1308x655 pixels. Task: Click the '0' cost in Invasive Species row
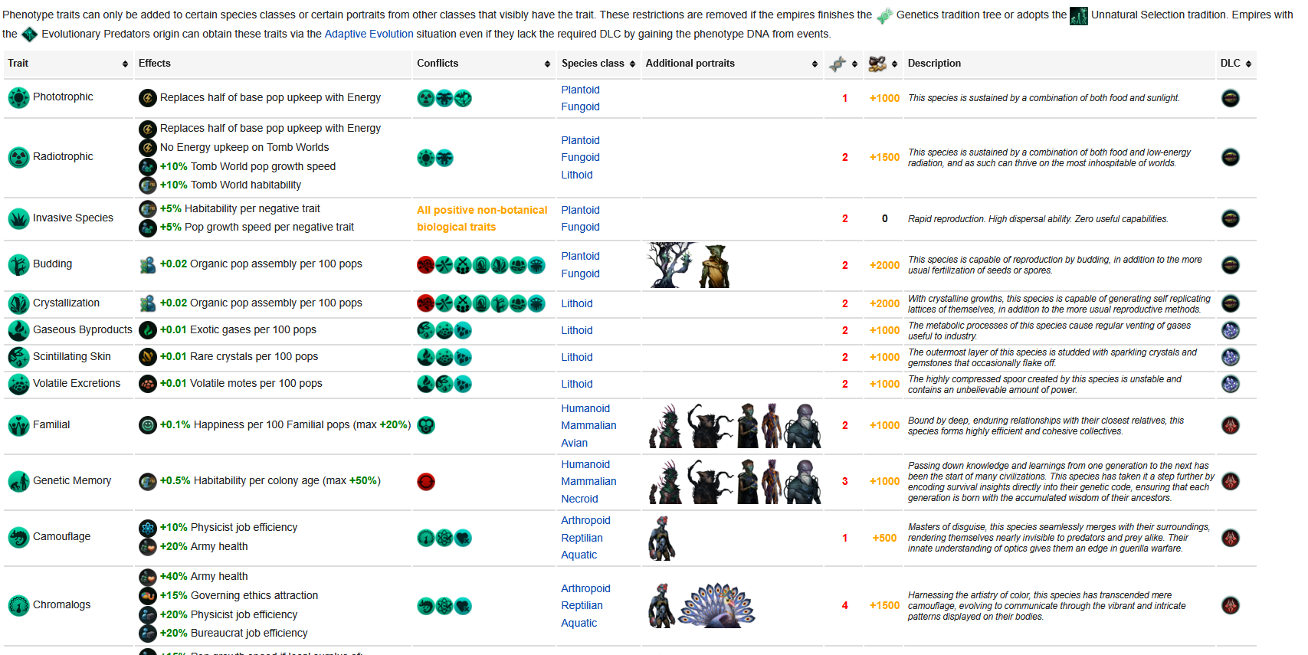(884, 218)
